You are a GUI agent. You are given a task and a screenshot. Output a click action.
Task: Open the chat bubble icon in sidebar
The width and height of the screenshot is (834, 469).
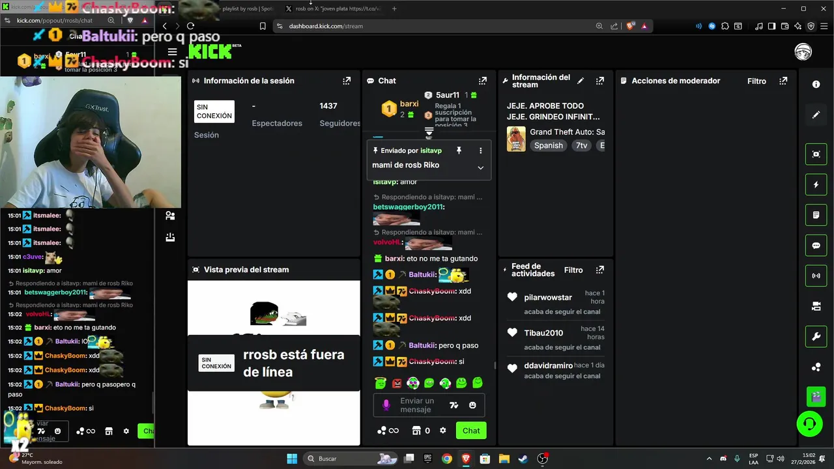point(816,246)
